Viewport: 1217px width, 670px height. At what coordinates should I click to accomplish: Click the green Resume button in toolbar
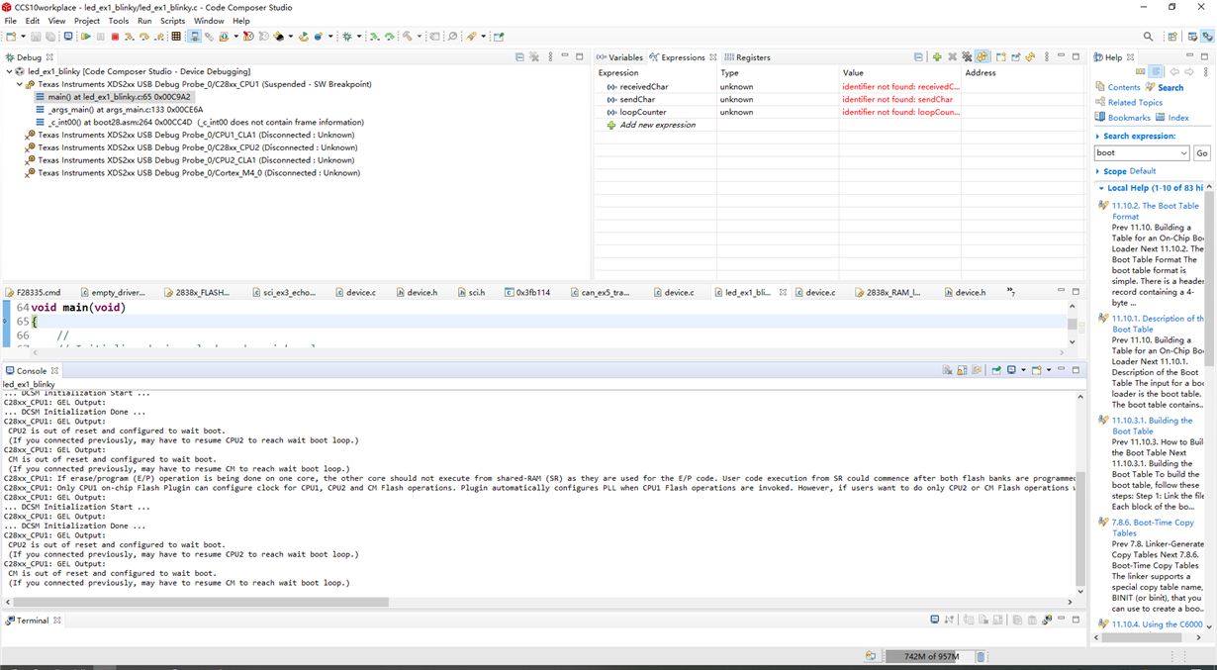(x=86, y=37)
